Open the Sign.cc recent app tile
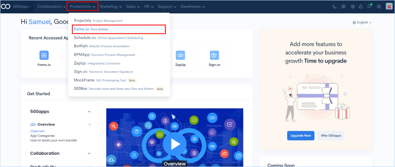 [214, 59]
